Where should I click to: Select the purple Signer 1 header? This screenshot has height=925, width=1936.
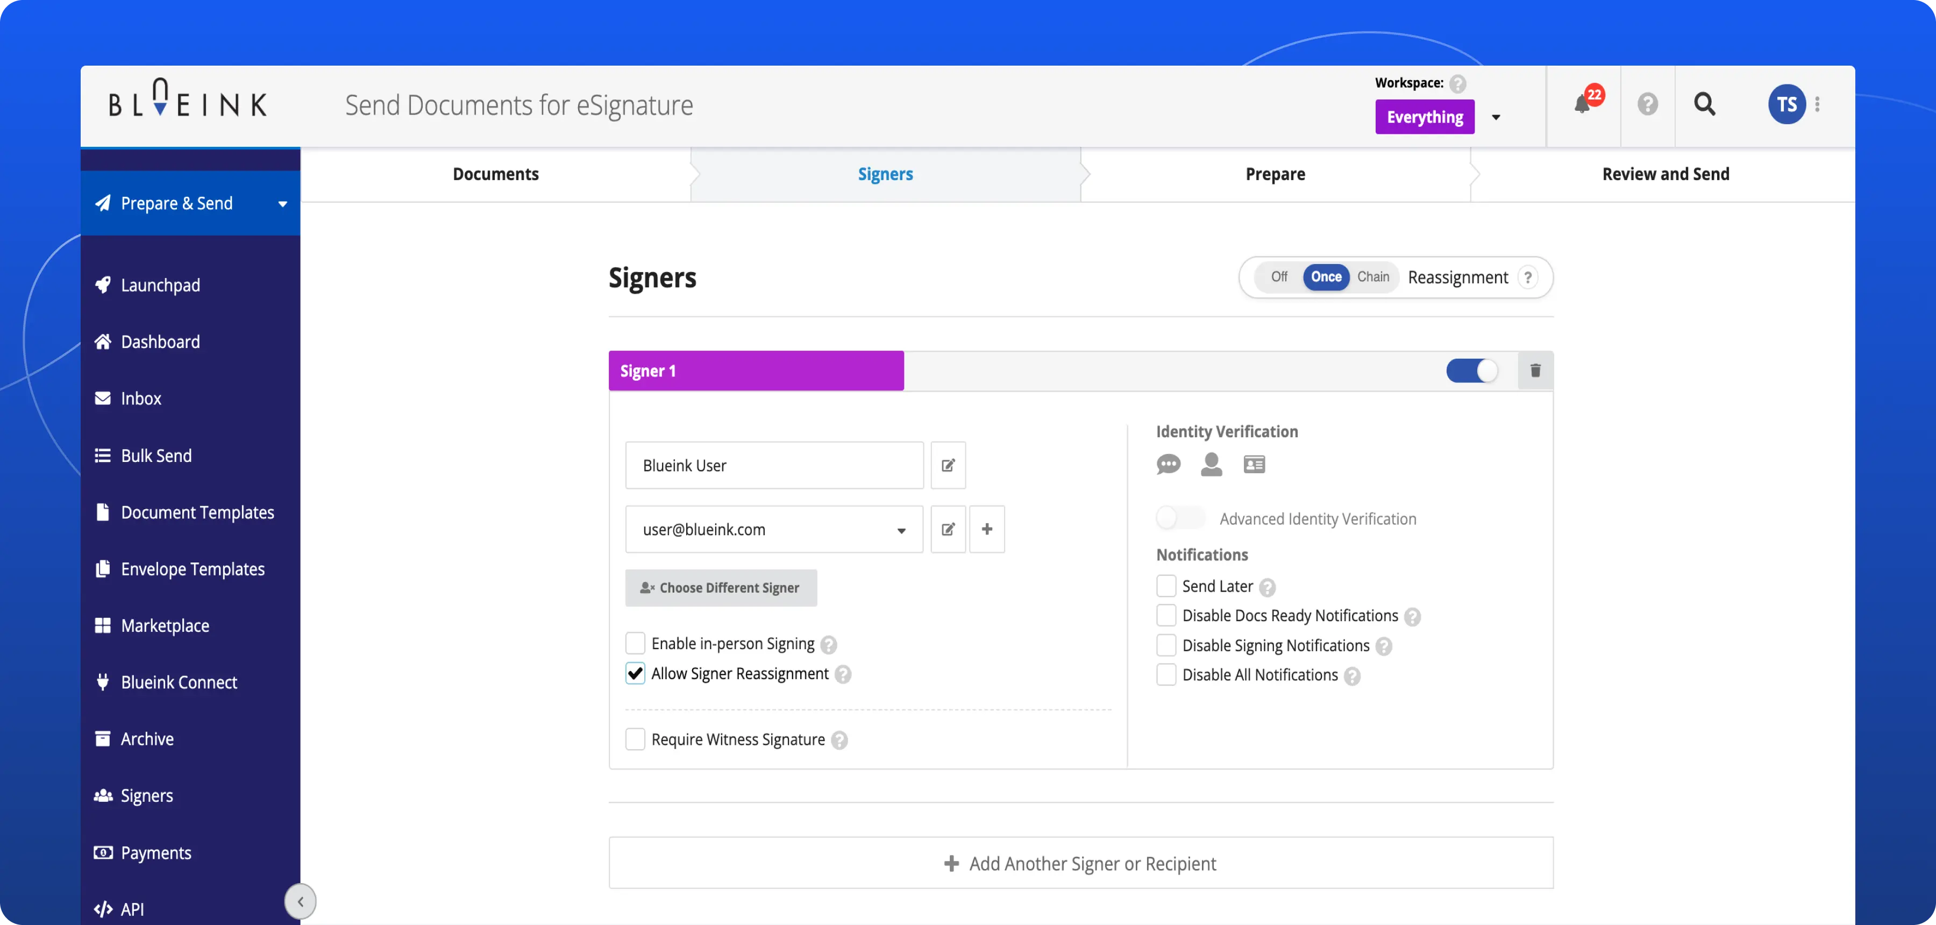pyautogui.click(x=756, y=371)
